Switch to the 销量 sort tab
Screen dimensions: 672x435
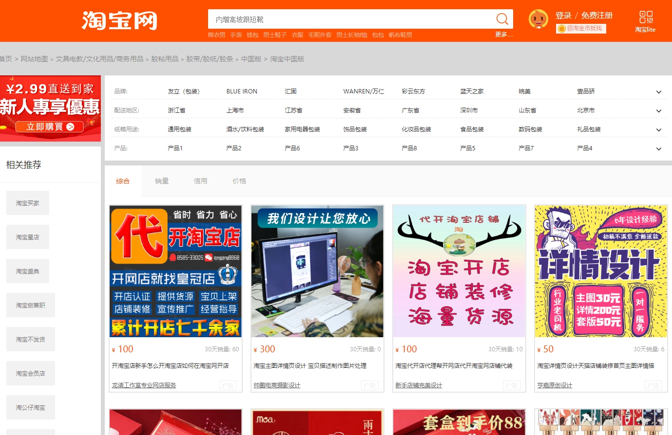pyautogui.click(x=162, y=181)
